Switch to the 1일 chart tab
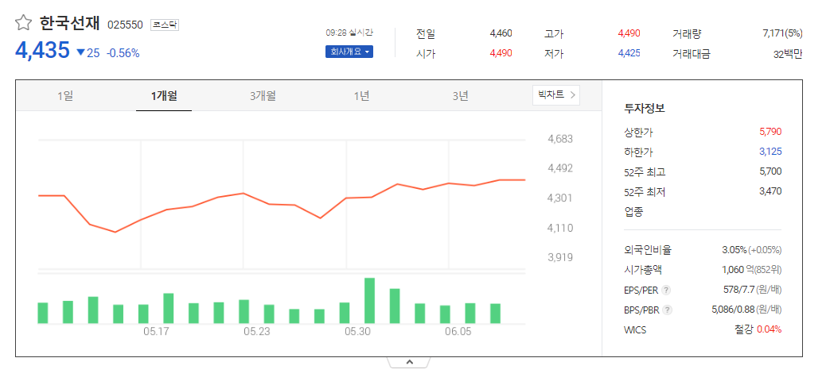 [x=65, y=96]
